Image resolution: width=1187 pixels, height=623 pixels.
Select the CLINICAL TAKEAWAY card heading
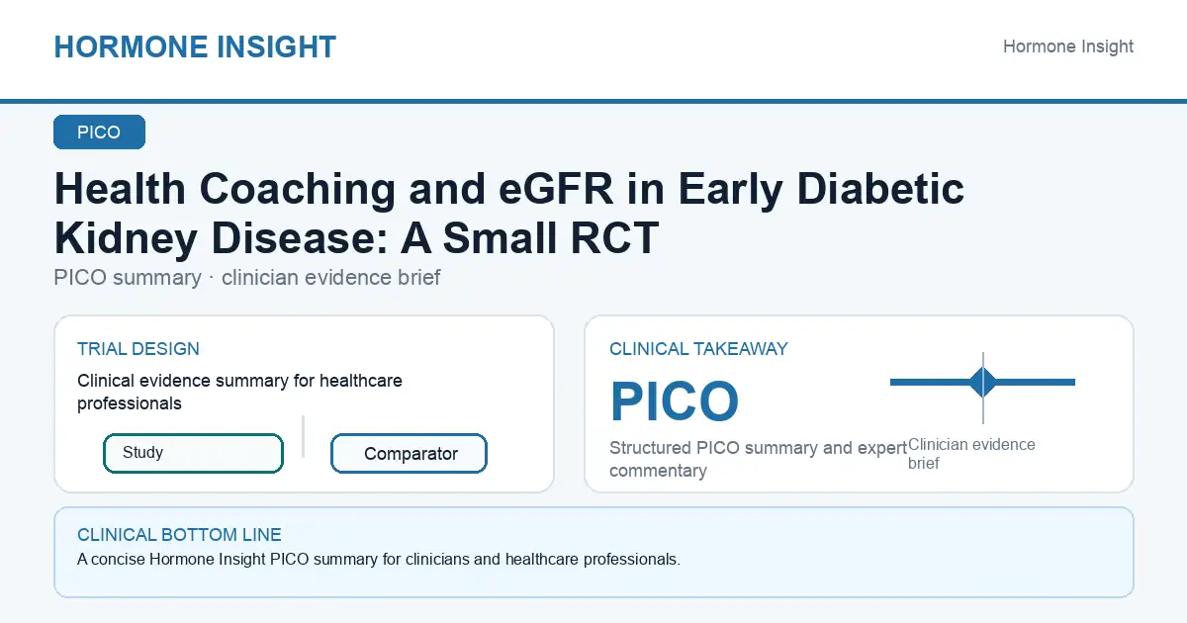coord(698,349)
